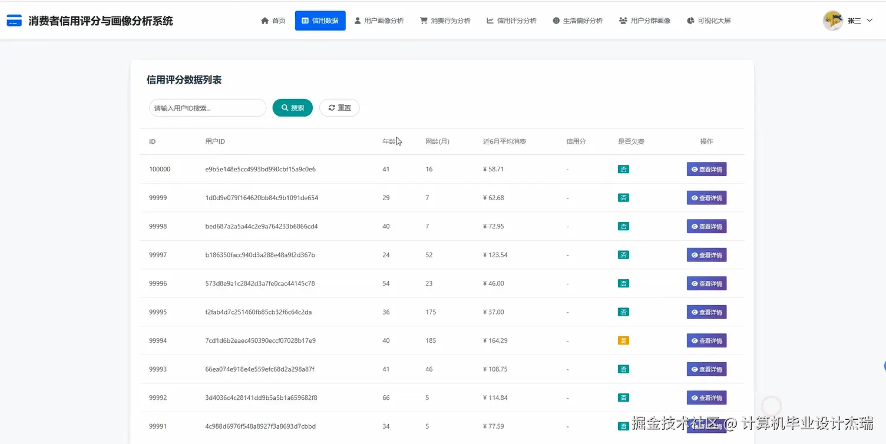
Task: Select user ID b186350facc940d3a288e48a9f2d367b
Action: click(x=260, y=255)
